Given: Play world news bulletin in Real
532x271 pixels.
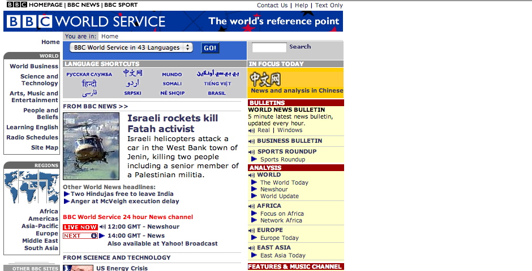Looking at the screenshot, I should click(264, 130).
